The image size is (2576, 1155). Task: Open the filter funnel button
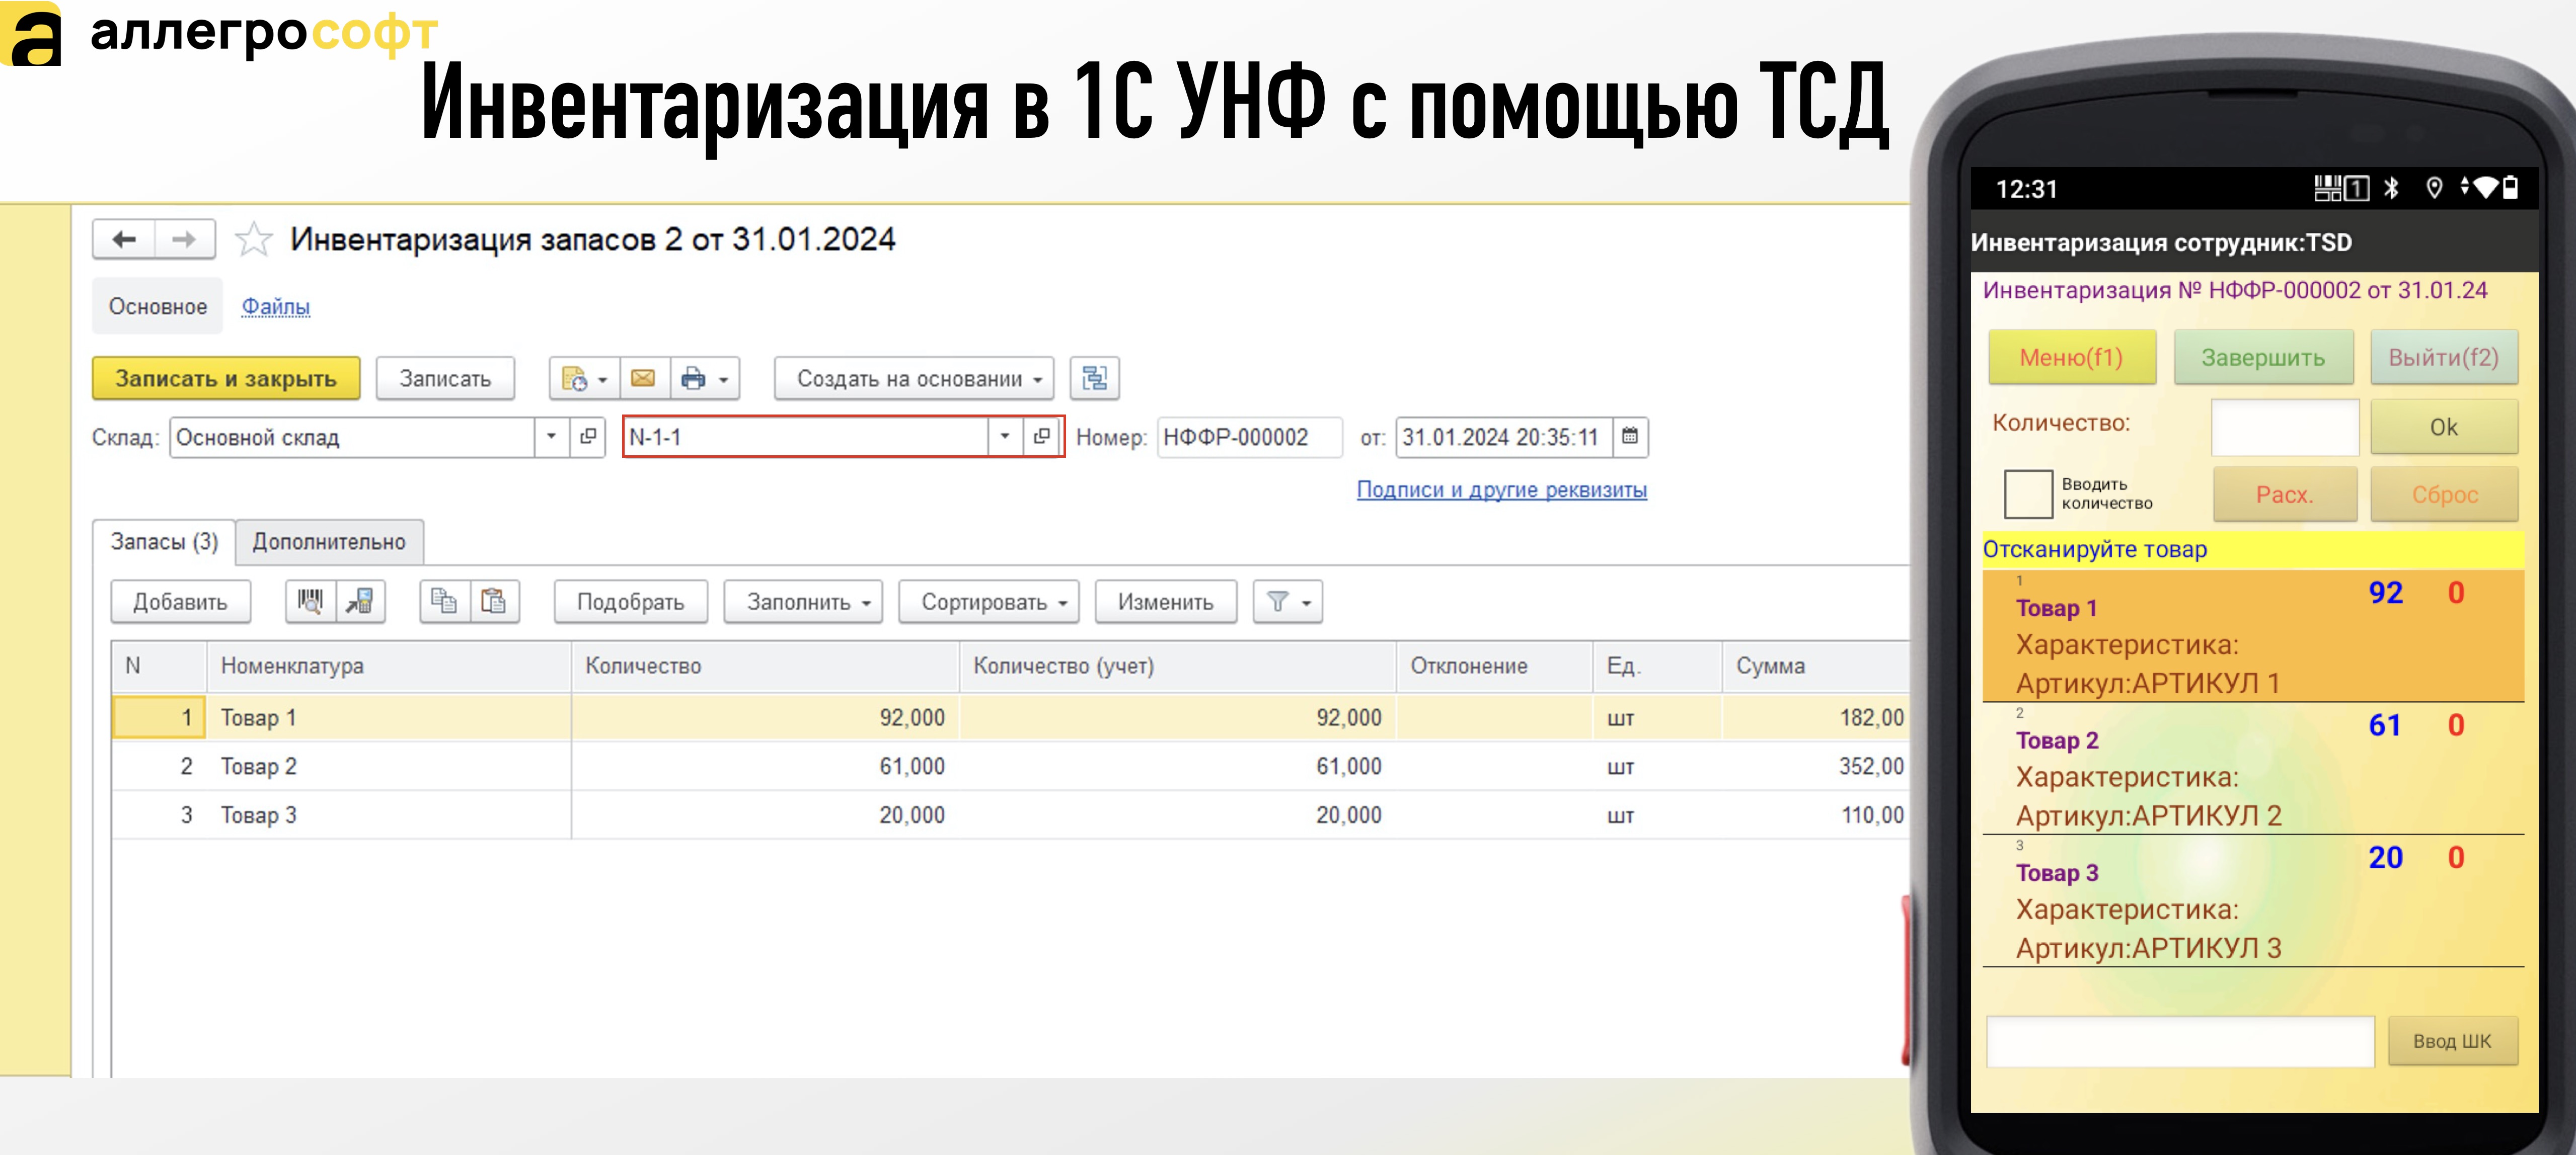1288,602
